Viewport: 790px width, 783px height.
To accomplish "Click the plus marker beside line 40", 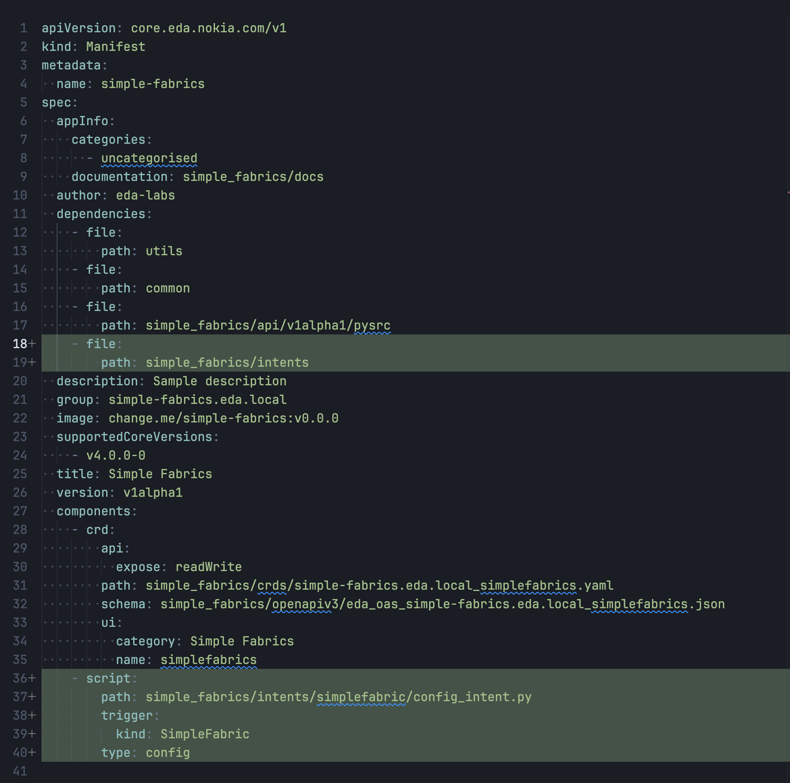I will click(32, 752).
